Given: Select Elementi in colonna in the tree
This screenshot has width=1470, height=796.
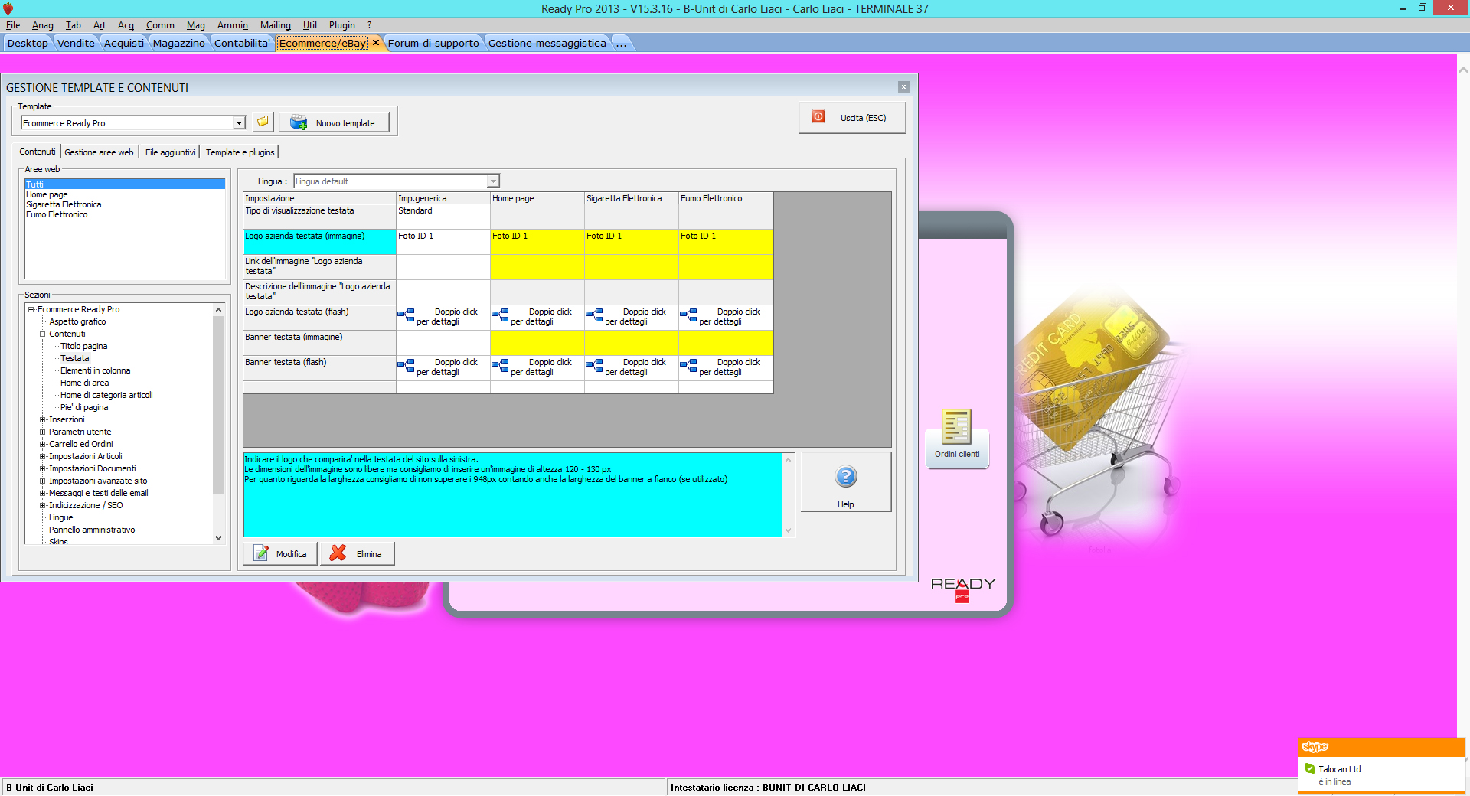Looking at the screenshot, I should pyautogui.click(x=95, y=370).
